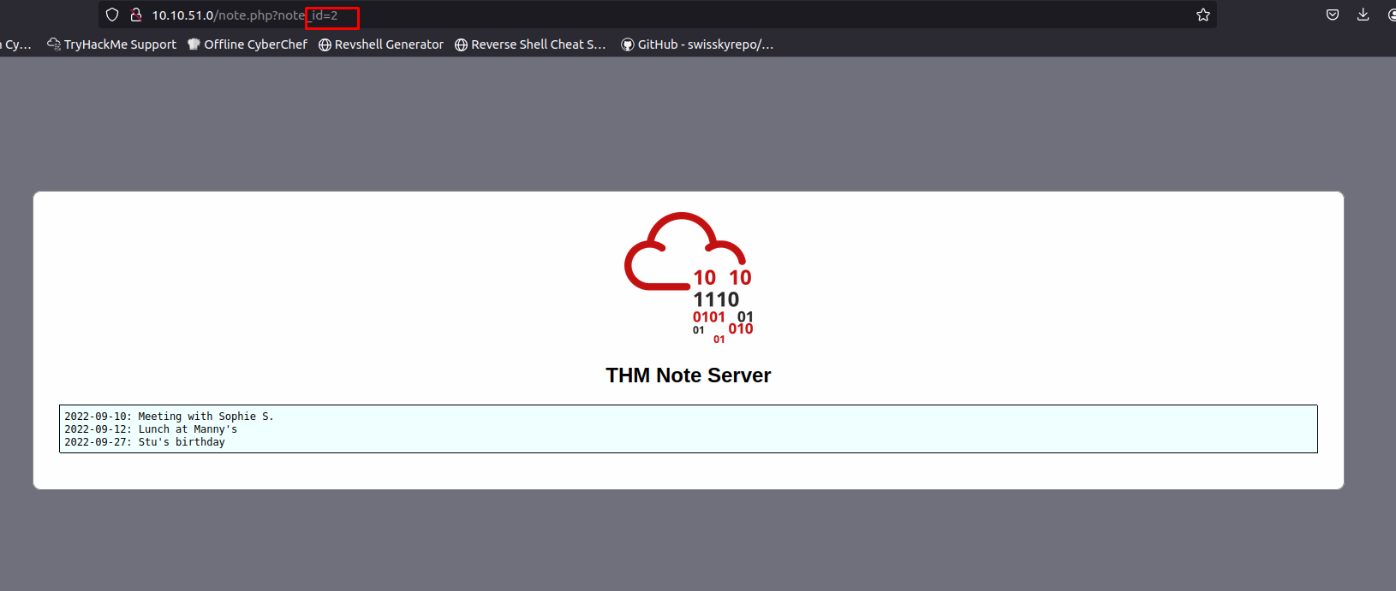The image size is (1396, 591).
Task: Click the address bar URL text
Action: 245,15
